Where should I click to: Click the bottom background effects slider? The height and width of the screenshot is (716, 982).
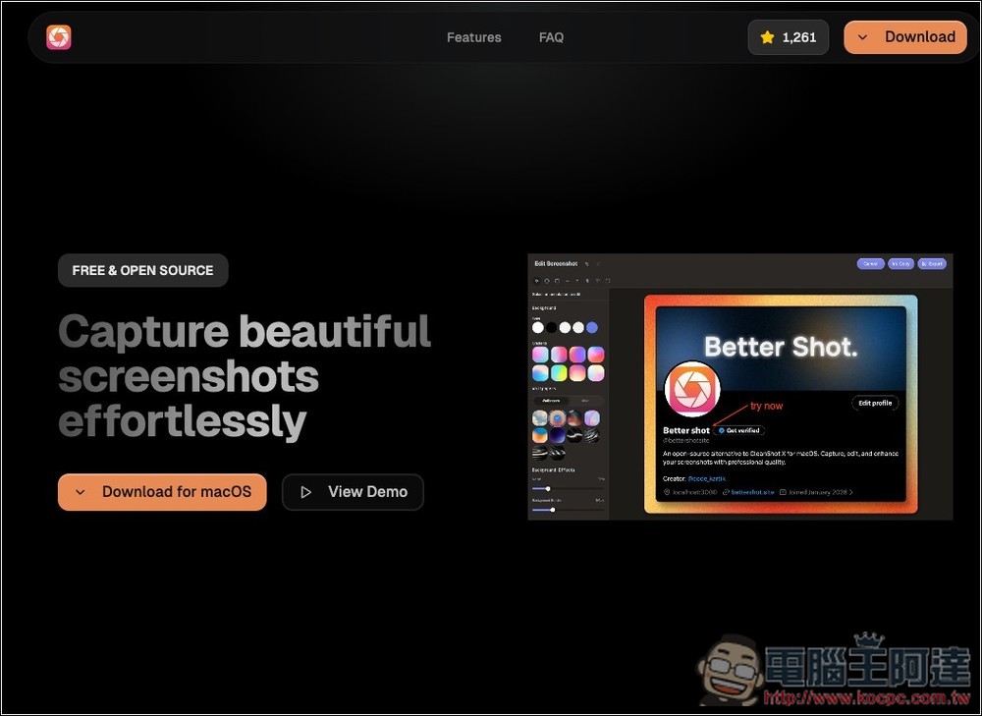click(x=553, y=509)
